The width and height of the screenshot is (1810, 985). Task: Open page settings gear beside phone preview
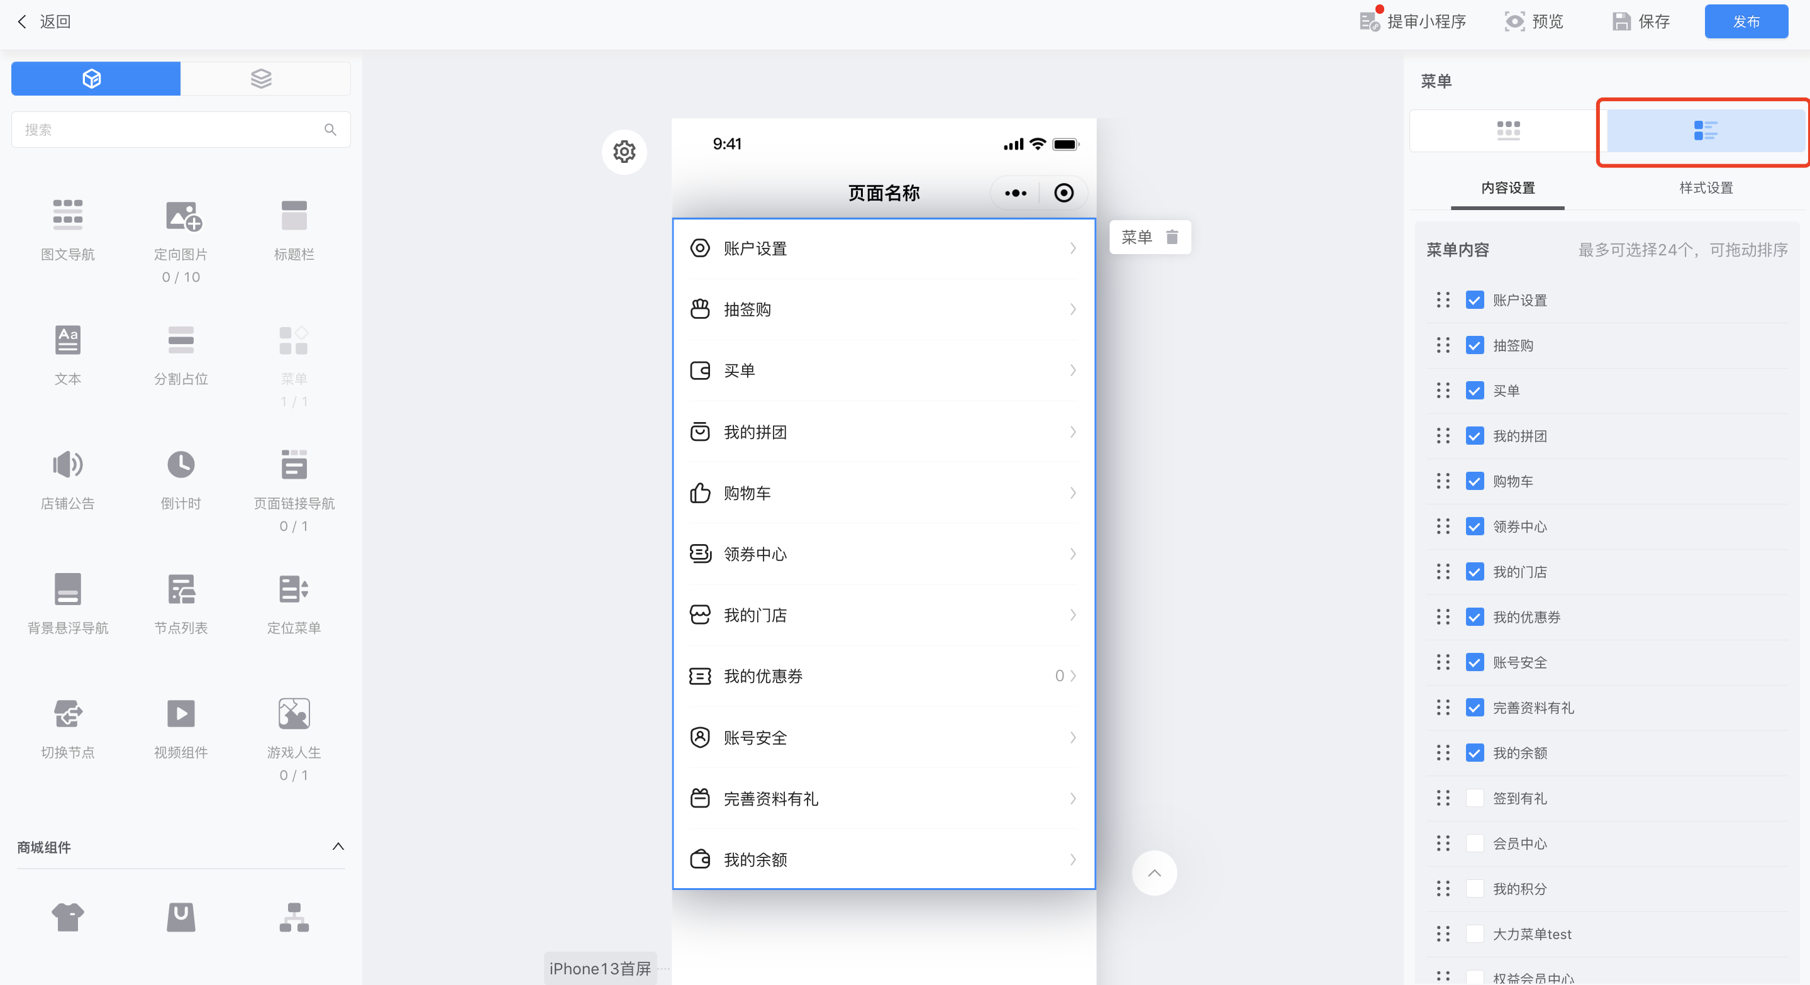click(x=624, y=152)
